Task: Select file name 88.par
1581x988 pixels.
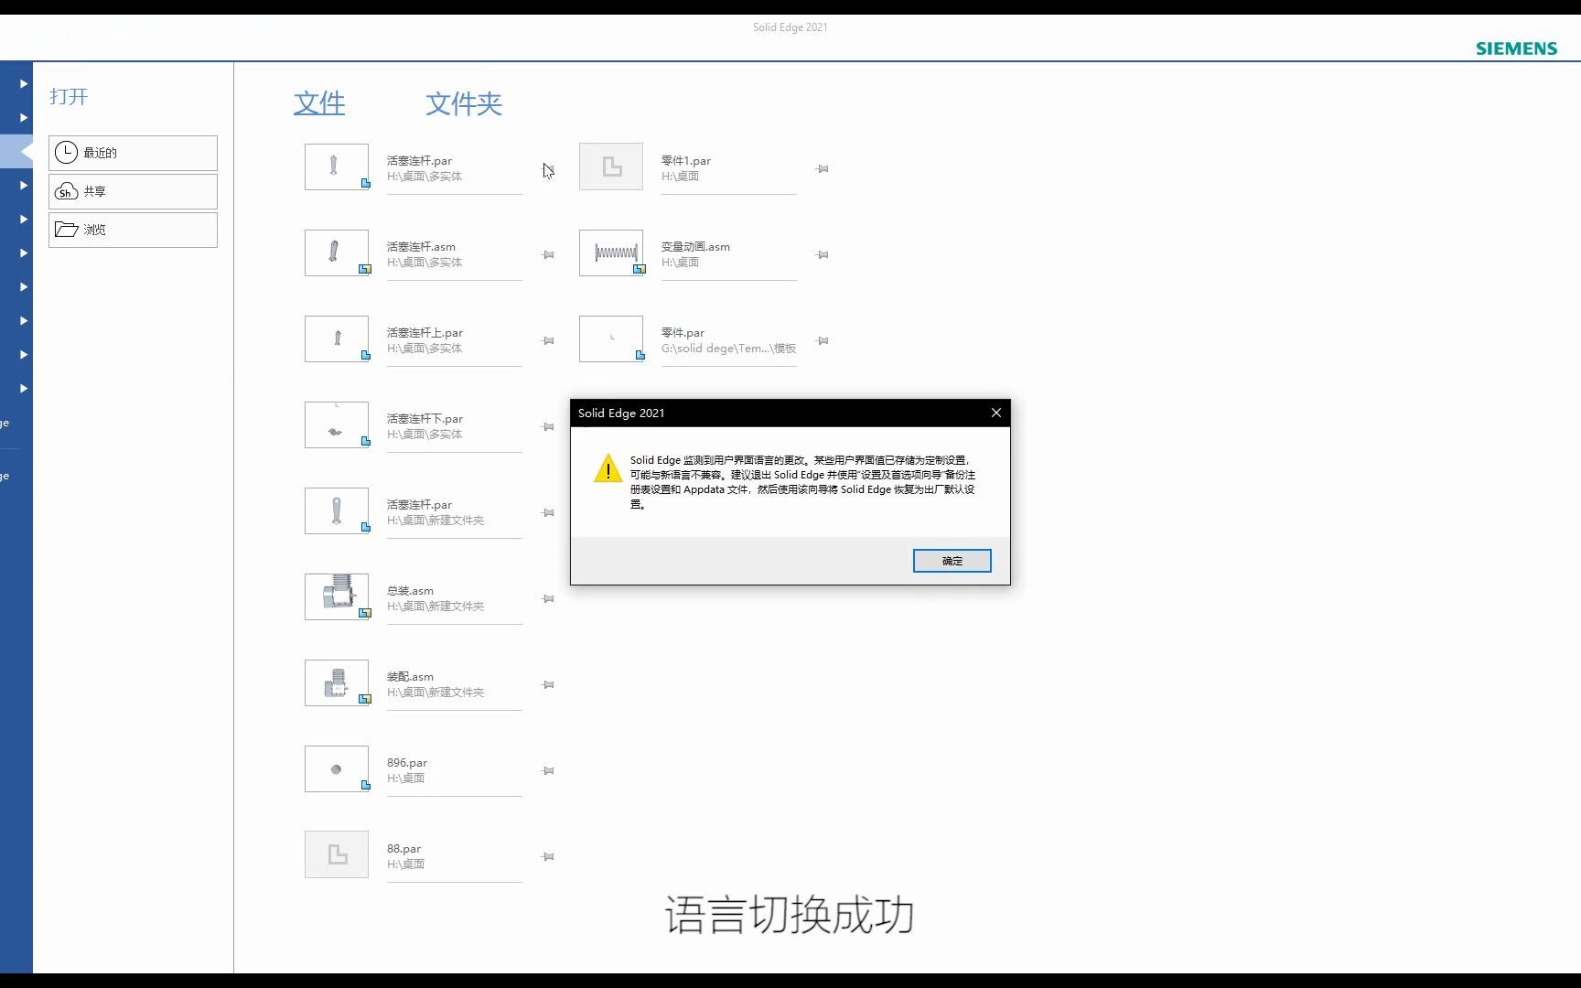Action: coord(403,849)
